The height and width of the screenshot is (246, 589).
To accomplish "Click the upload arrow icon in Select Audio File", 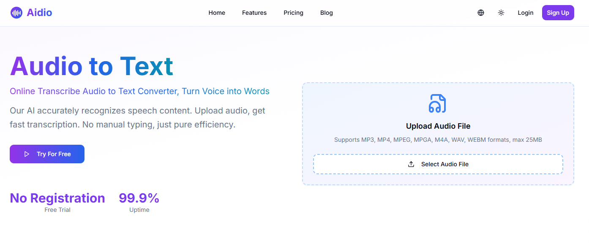I will tap(411, 164).
